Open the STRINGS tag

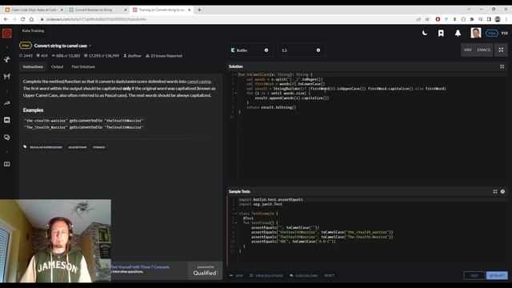(x=99, y=147)
